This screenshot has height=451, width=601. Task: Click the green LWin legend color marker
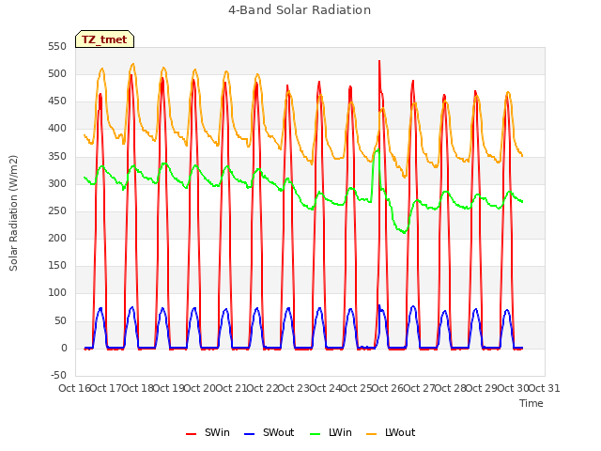click(x=316, y=434)
